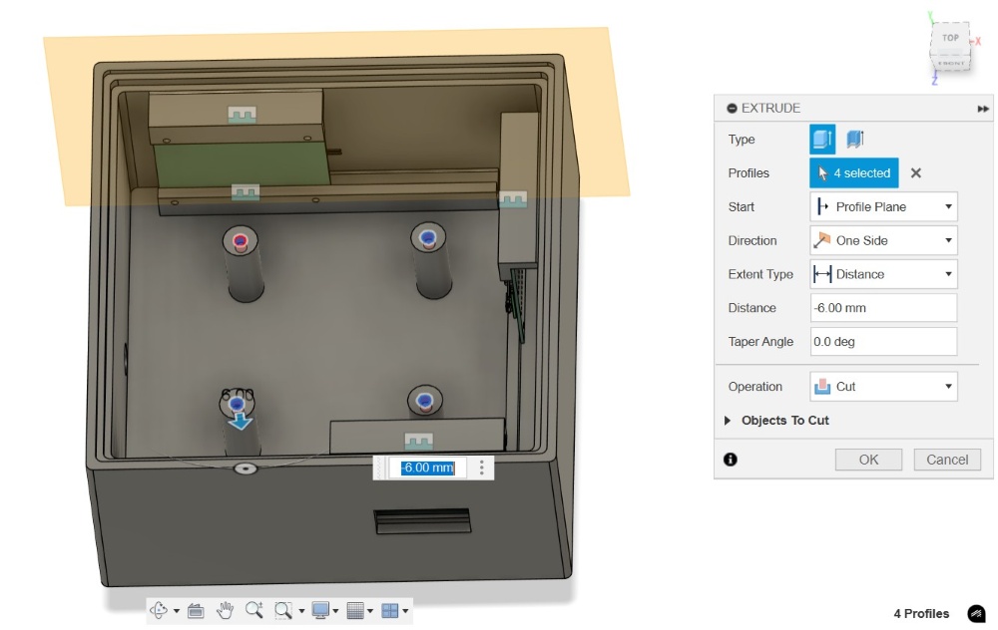Open the Orbit tool dropdown arrow

point(177,612)
